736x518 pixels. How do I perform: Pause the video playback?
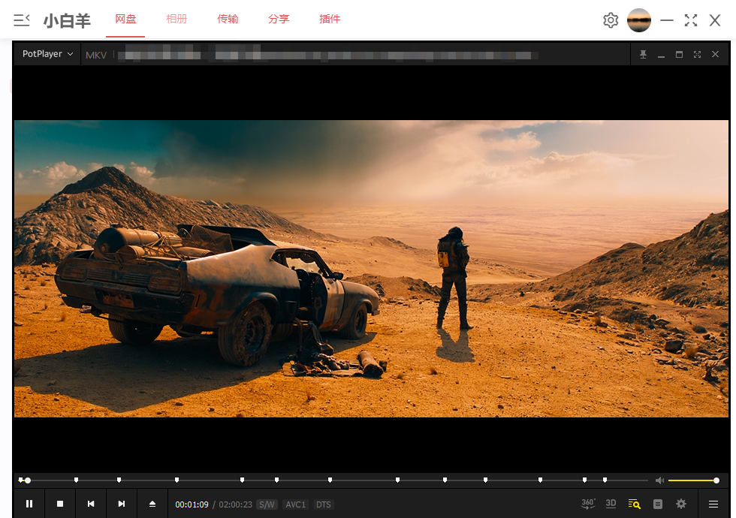29,504
